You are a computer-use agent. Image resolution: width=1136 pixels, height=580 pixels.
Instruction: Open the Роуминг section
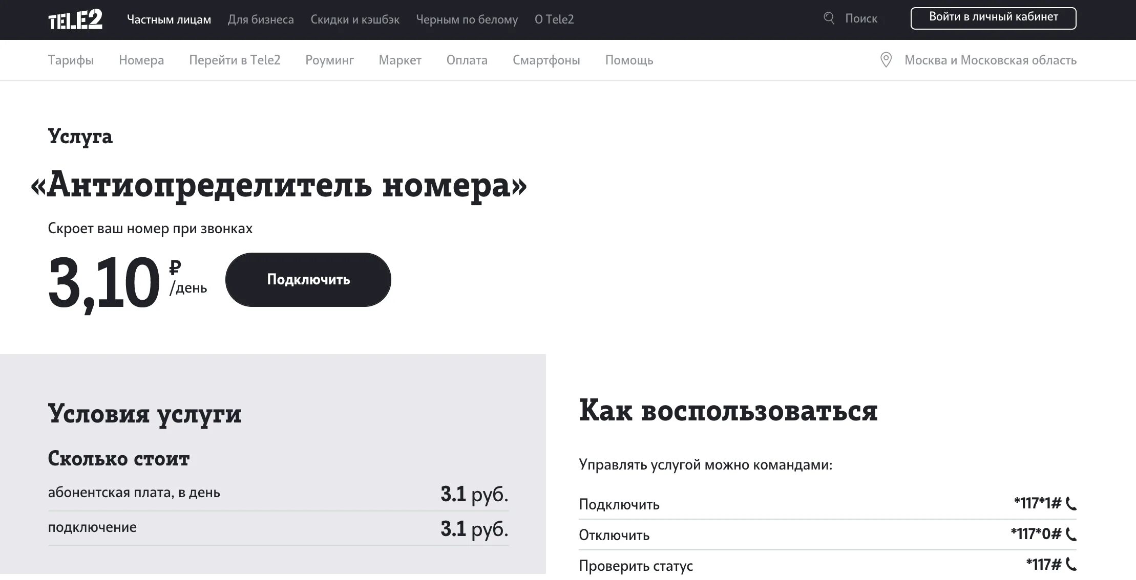(329, 60)
